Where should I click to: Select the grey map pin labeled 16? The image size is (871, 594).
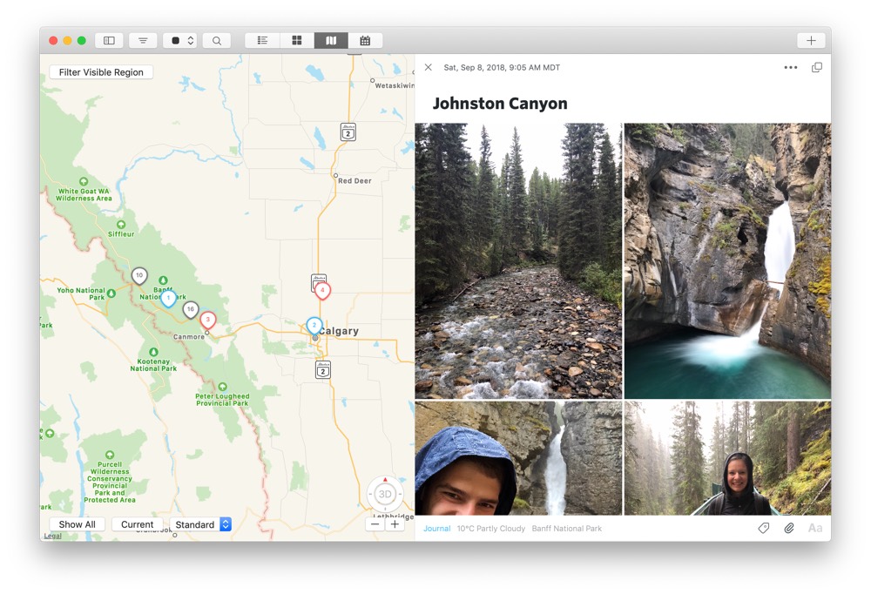click(191, 309)
